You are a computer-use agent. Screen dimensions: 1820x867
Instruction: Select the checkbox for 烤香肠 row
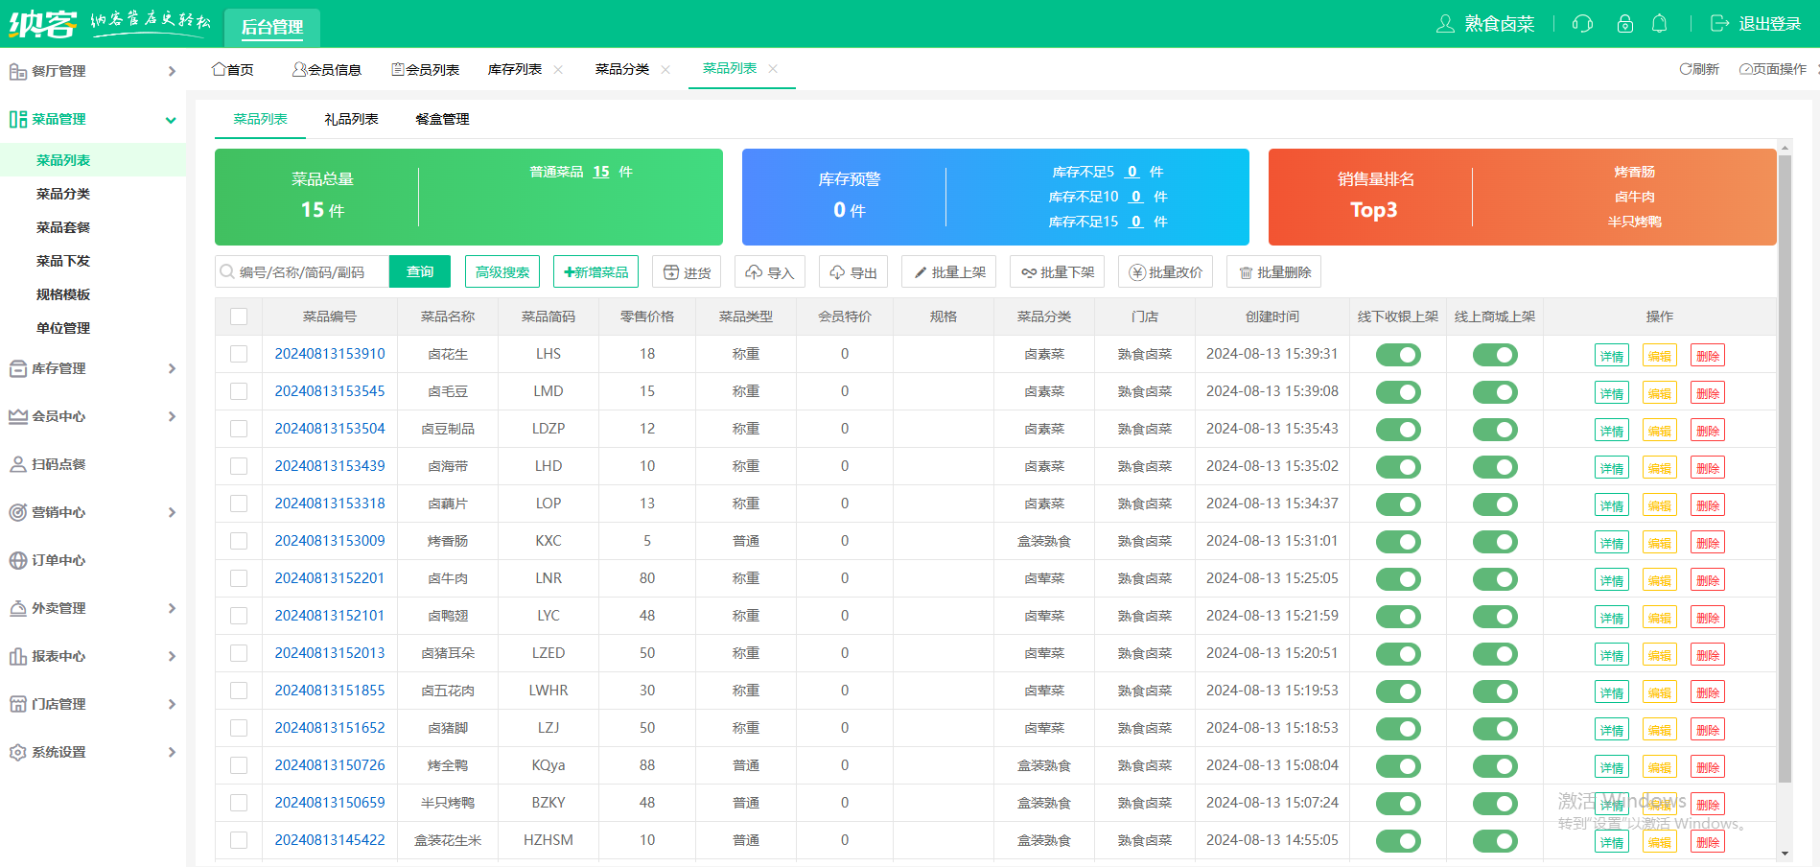239,541
